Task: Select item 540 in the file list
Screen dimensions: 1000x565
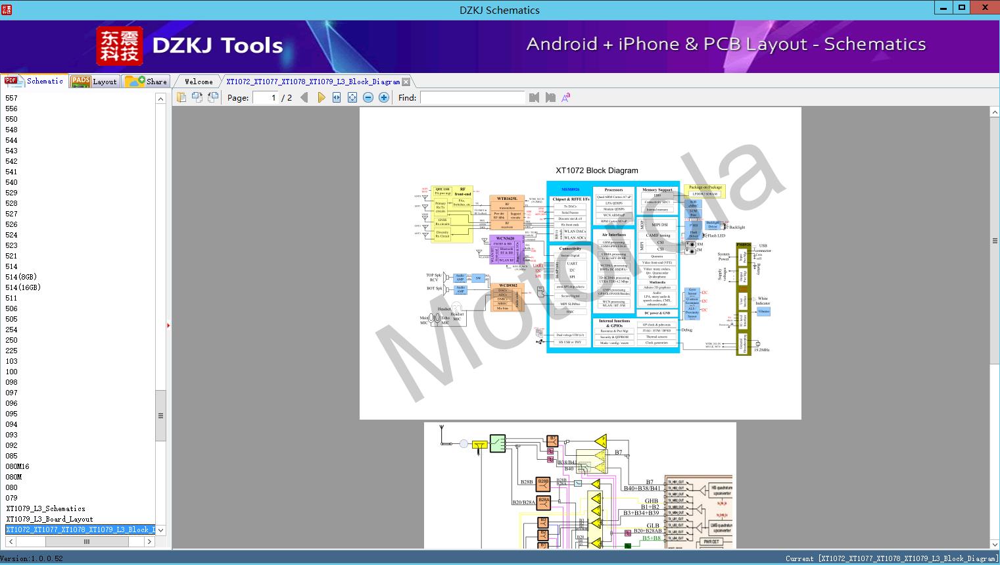Action: click(x=12, y=182)
